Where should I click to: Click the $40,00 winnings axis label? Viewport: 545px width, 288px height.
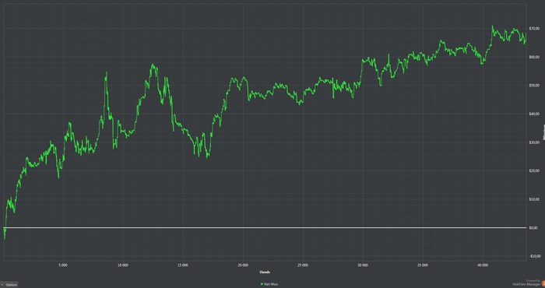[534, 114]
